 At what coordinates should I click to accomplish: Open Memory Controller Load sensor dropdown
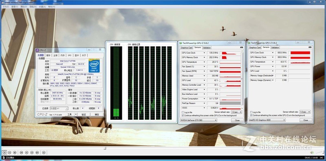click(x=205, y=85)
